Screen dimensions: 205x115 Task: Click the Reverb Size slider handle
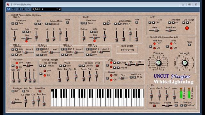coord(122,78)
